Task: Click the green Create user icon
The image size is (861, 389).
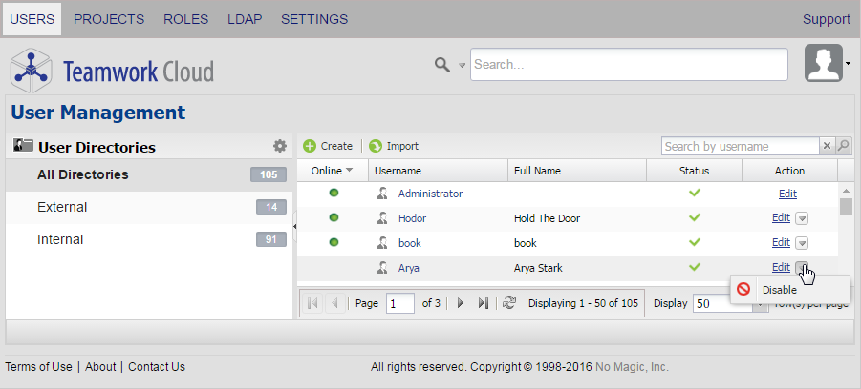Action: click(x=310, y=146)
